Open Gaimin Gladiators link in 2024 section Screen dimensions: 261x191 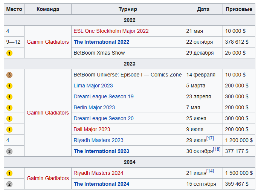pyautogui.click(x=48, y=178)
